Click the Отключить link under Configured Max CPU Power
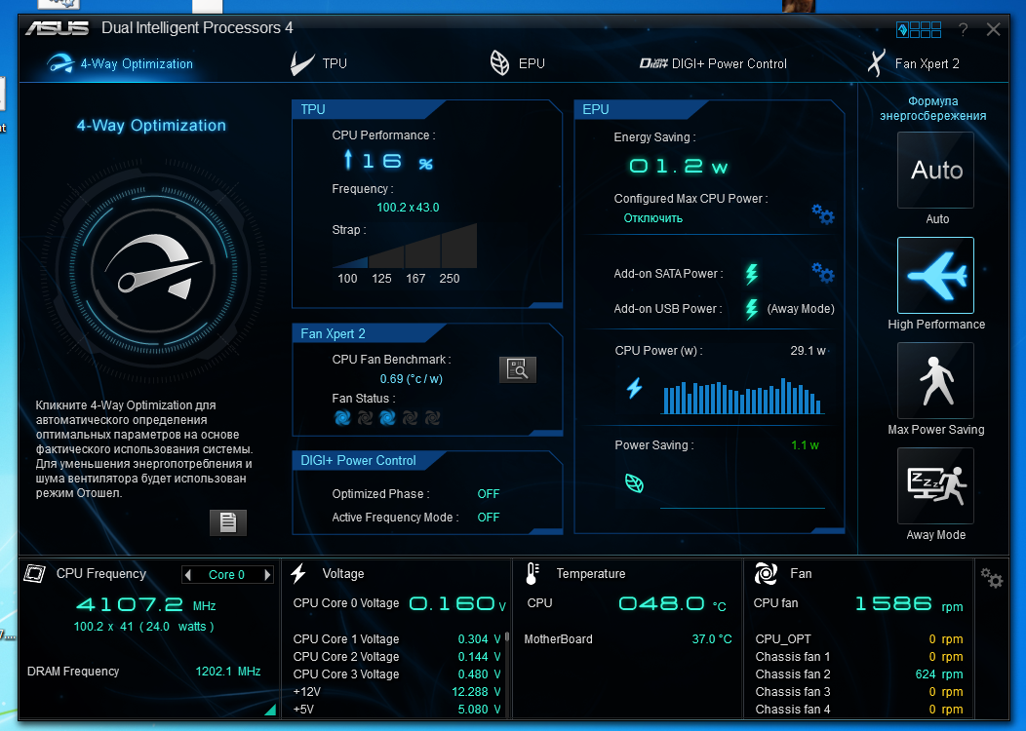Viewport: 1026px width, 731px height. pos(652,218)
